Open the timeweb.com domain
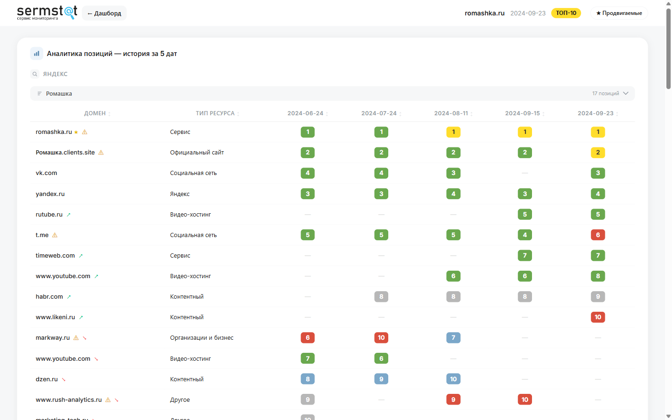672x420 pixels. pyautogui.click(x=55, y=256)
